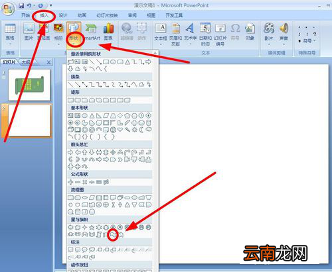Pick the sun shape in basic shapes
Screen dimensions: 332x272
click(x=134, y=130)
